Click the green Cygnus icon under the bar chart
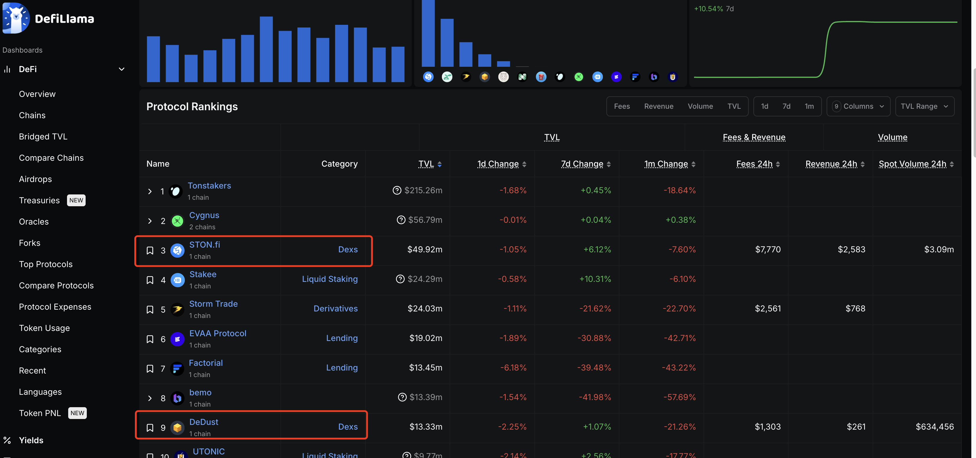This screenshot has height=458, width=976. point(579,77)
